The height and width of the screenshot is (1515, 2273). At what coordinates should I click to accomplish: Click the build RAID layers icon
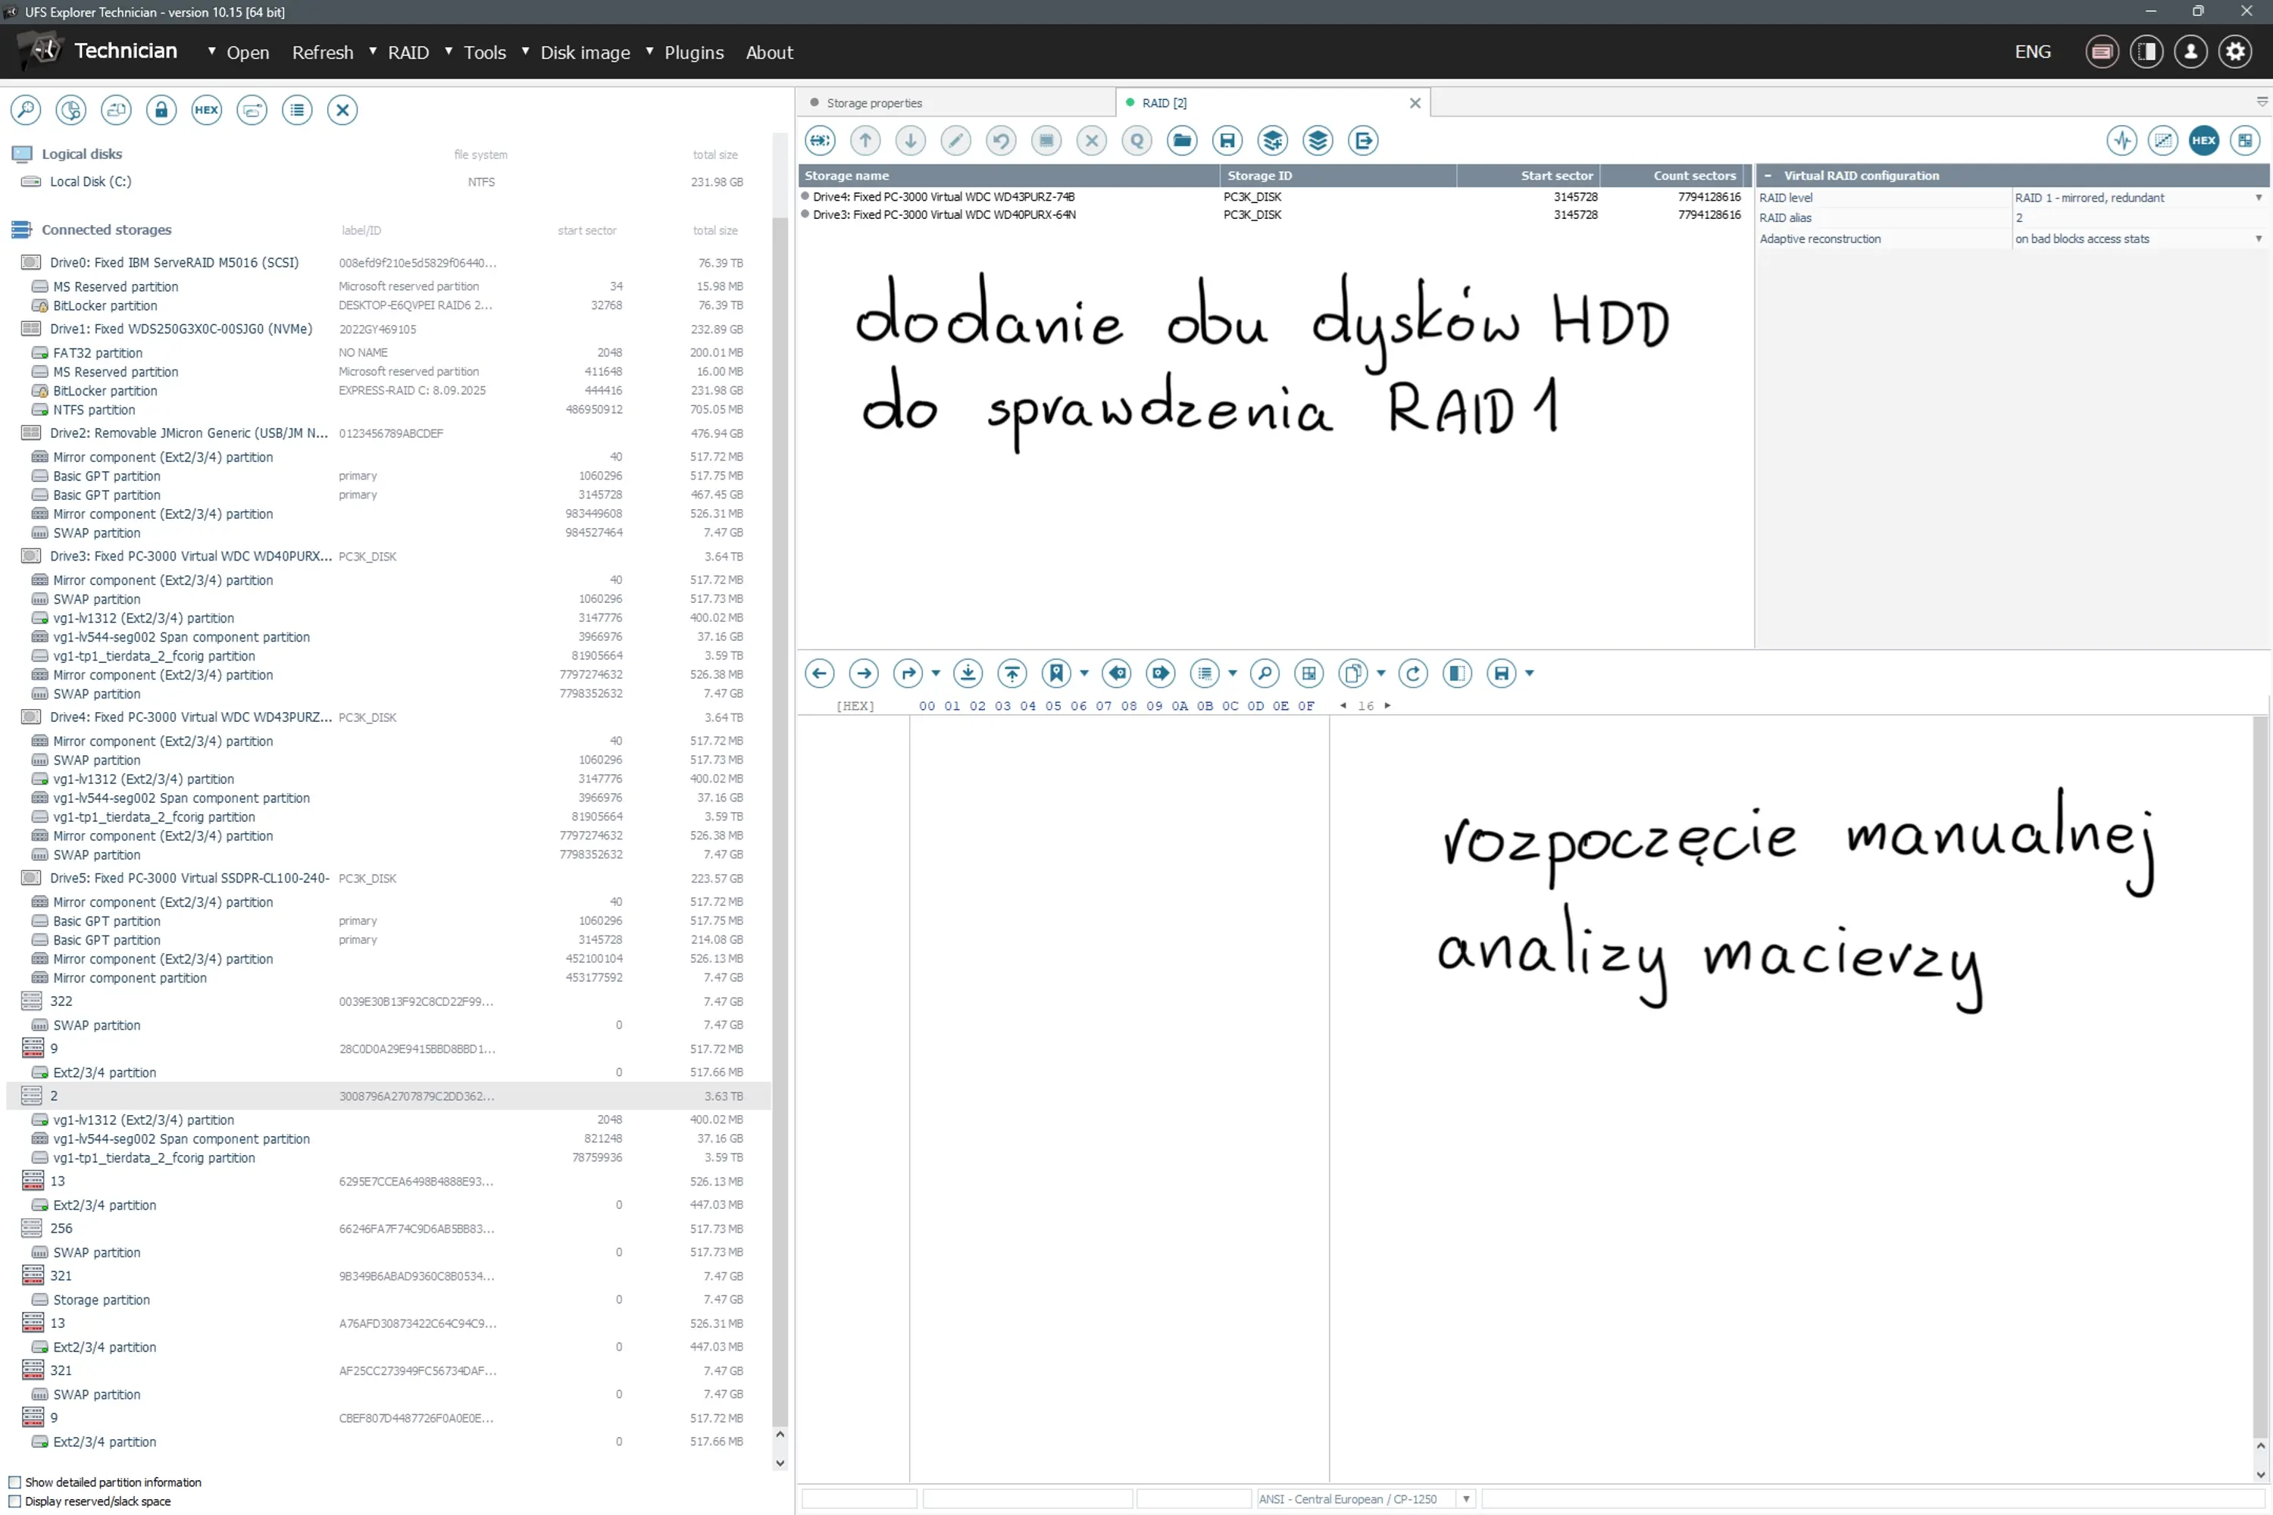pos(1318,141)
